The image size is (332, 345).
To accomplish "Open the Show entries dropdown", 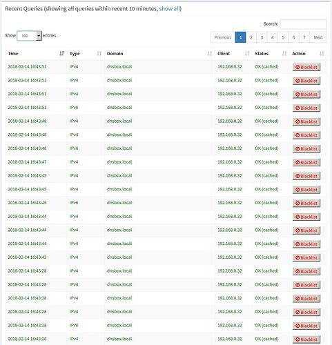I will 29,36.
